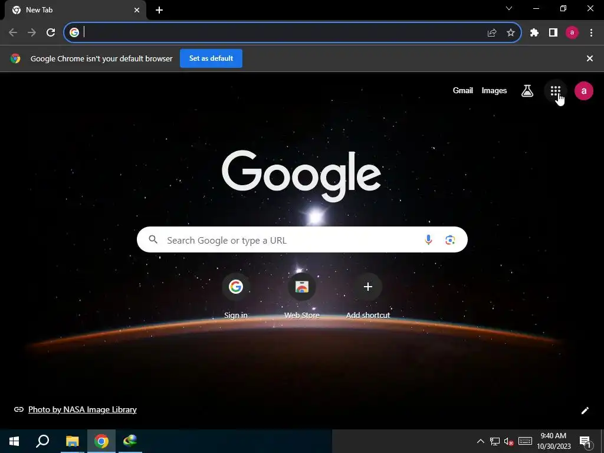The image size is (604, 453).
Task: Open the Web Store shortcut
Action: pyautogui.click(x=302, y=296)
